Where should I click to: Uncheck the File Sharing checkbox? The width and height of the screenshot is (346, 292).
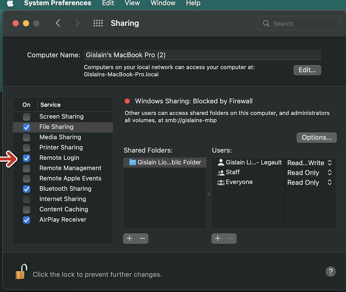pyautogui.click(x=27, y=127)
